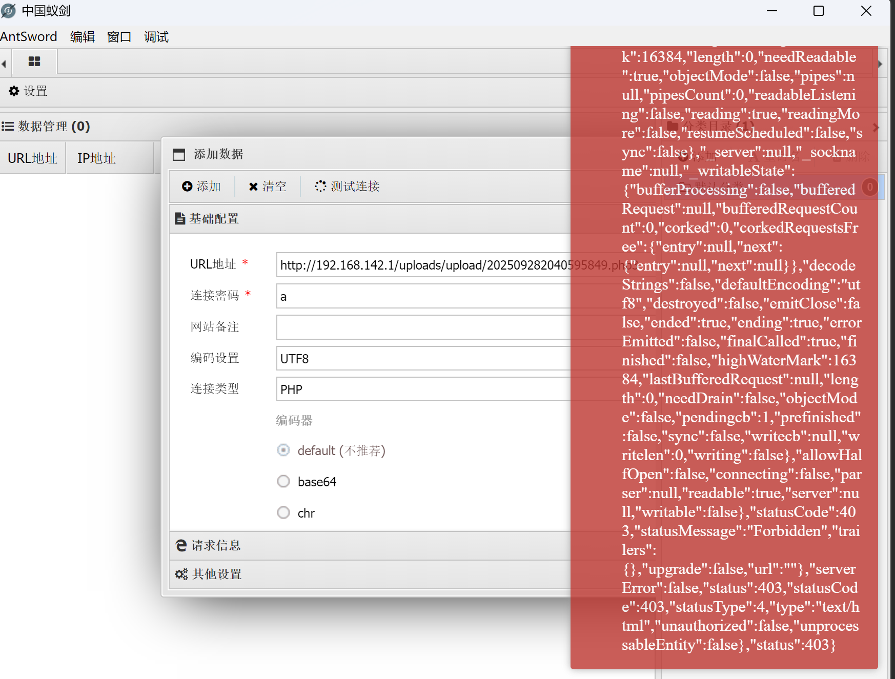Viewport: 895px width, 679px height.
Task: Click the 添加 button in dialog
Action: 201,187
